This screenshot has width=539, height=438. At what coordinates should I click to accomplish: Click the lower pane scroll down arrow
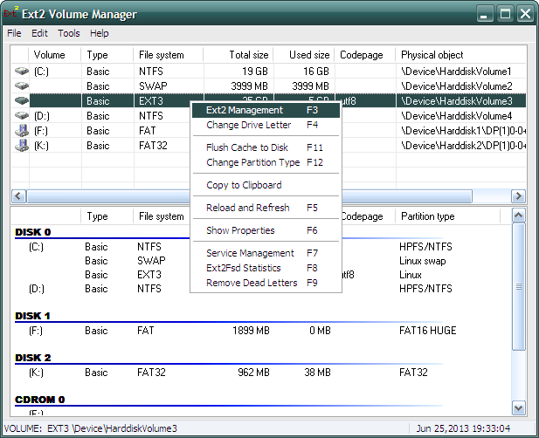pyautogui.click(x=518, y=407)
